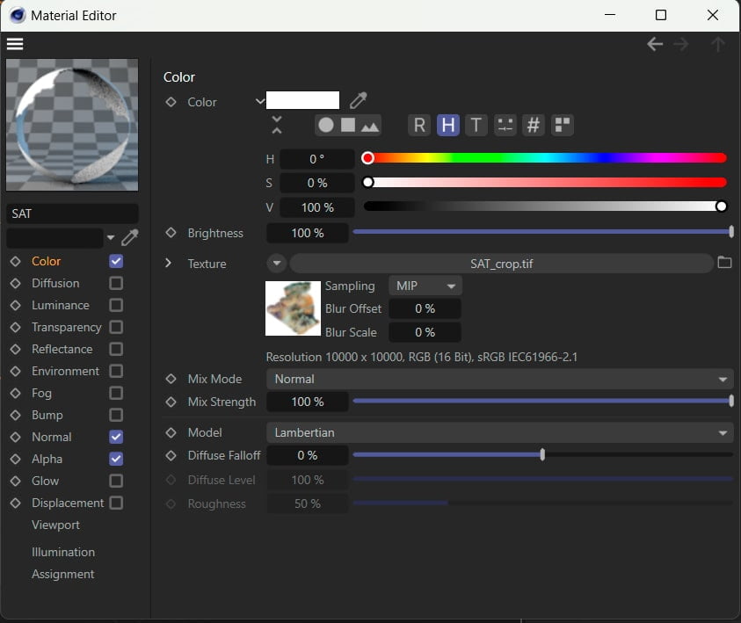This screenshot has width=741, height=623.
Task: Click the keyframe diamond beside the Color parameter
Action: (171, 102)
